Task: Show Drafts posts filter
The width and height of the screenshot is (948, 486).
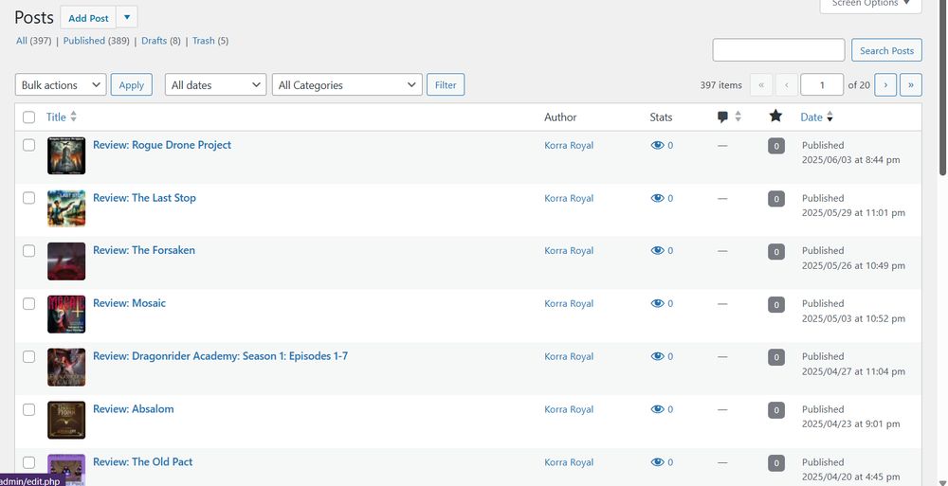Action: 154,41
